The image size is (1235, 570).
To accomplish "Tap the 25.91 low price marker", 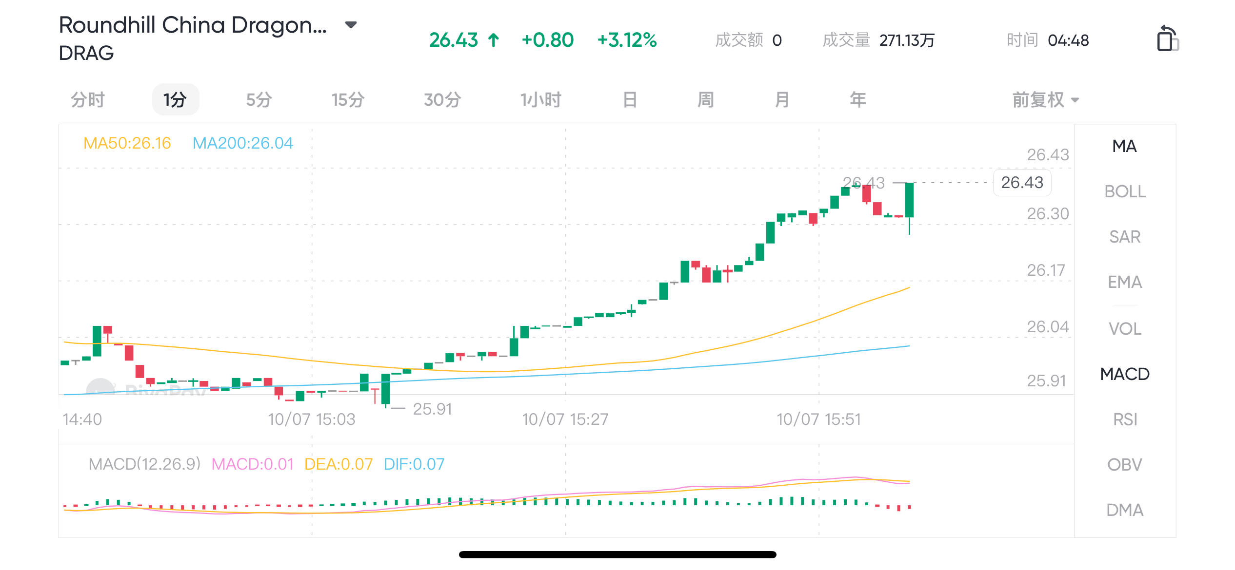I will pyautogui.click(x=433, y=409).
